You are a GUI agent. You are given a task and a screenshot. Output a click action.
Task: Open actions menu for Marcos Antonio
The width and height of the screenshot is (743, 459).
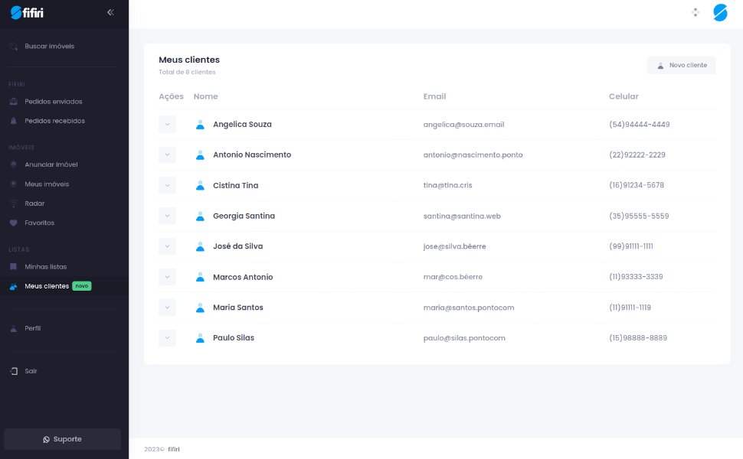click(167, 277)
